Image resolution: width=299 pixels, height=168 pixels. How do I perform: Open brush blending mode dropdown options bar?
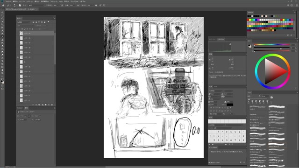point(36,5)
